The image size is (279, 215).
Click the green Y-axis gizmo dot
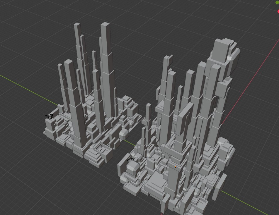tap(278, 2)
